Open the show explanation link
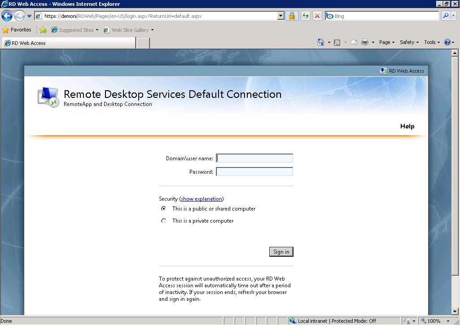Image resolution: width=460 pixels, height=325 pixels. (x=202, y=199)
